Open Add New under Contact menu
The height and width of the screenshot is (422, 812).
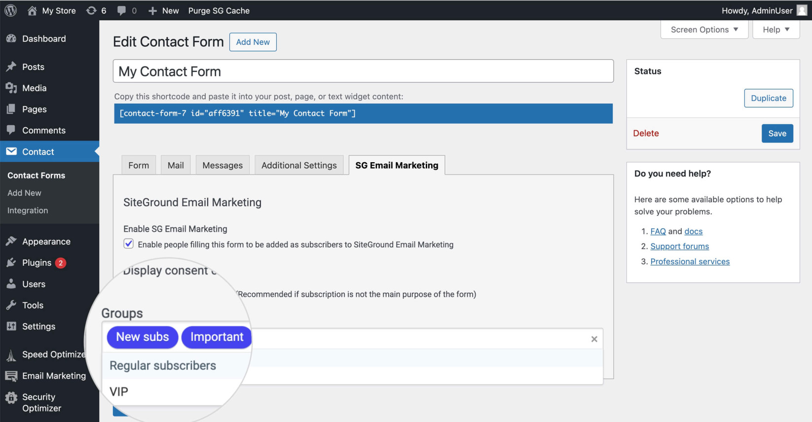pos(24,193)
